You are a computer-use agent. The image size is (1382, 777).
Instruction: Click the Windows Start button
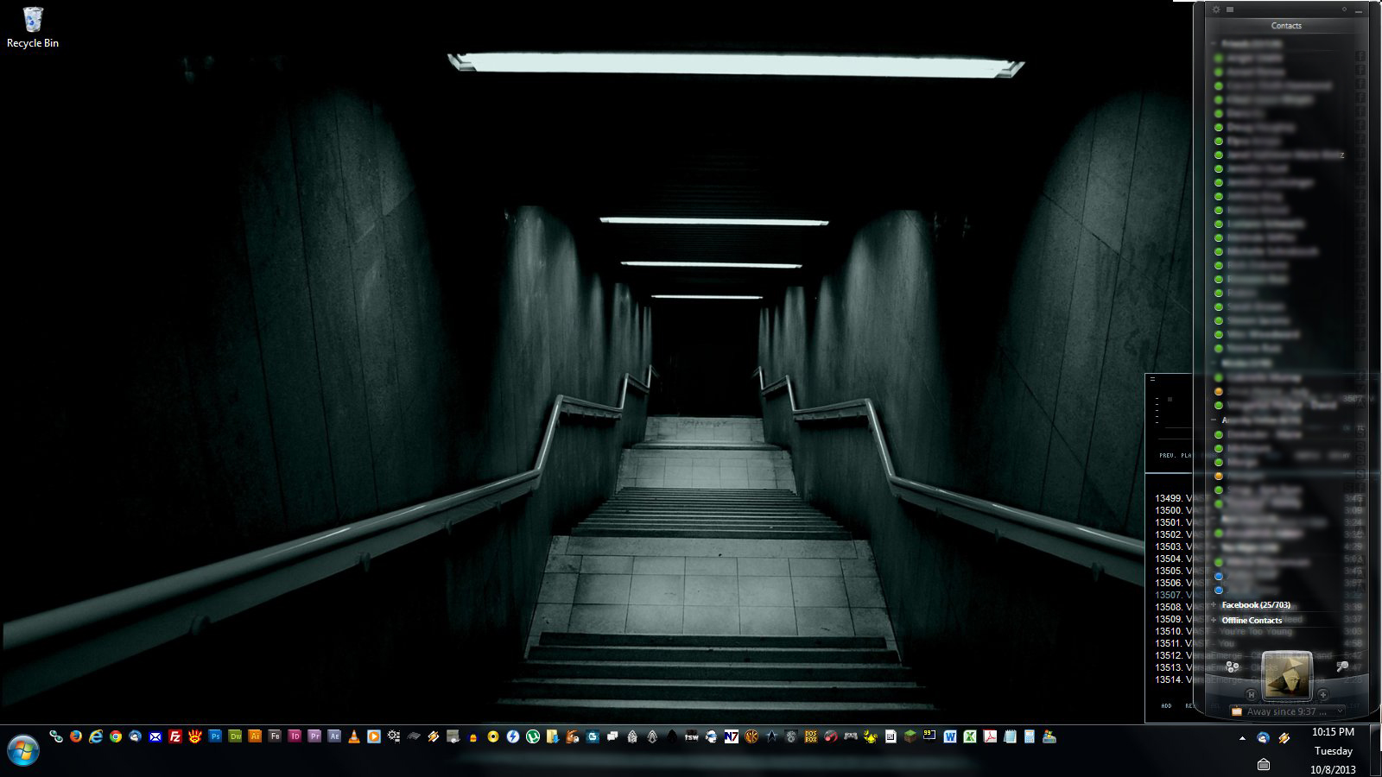tap(23, 749)
